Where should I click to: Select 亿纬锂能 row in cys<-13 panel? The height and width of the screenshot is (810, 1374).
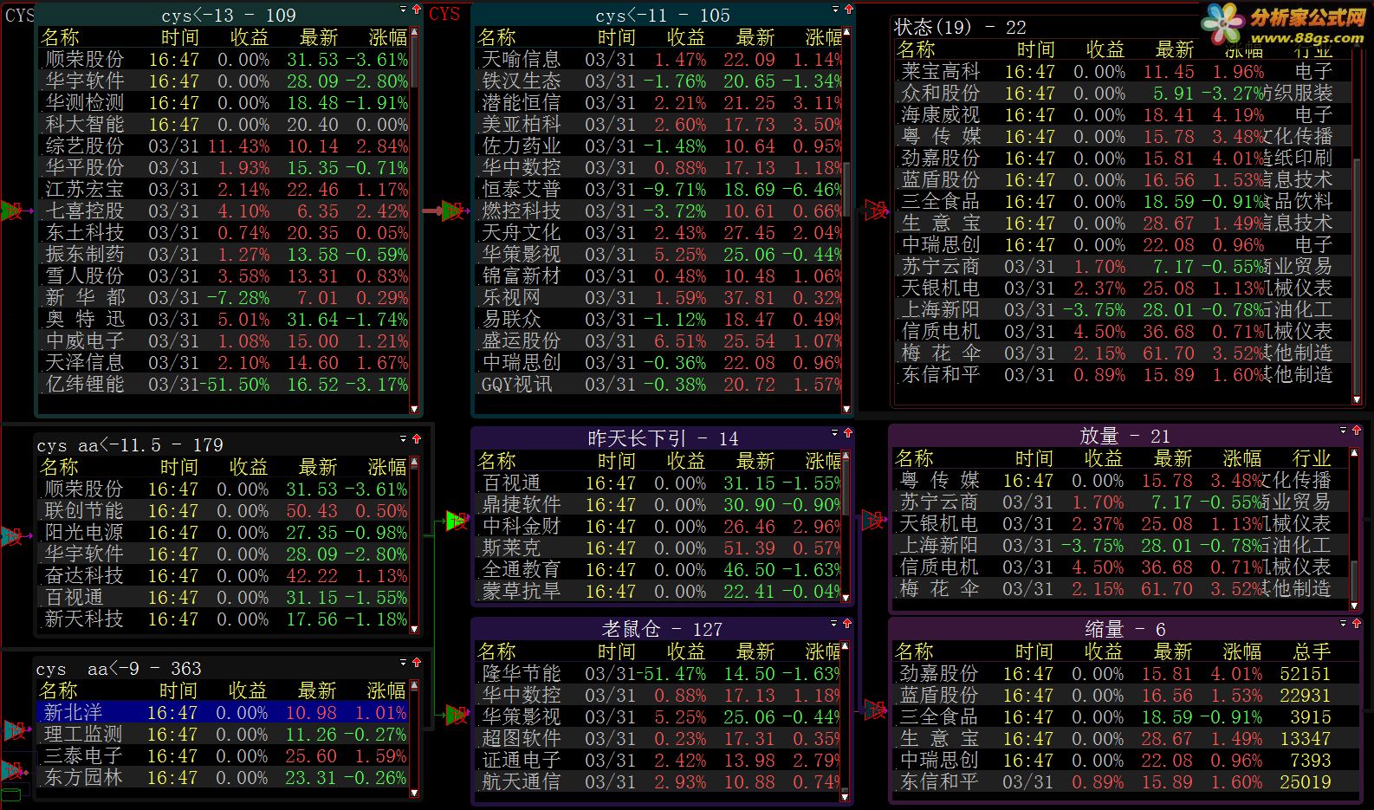pos(224,384)
